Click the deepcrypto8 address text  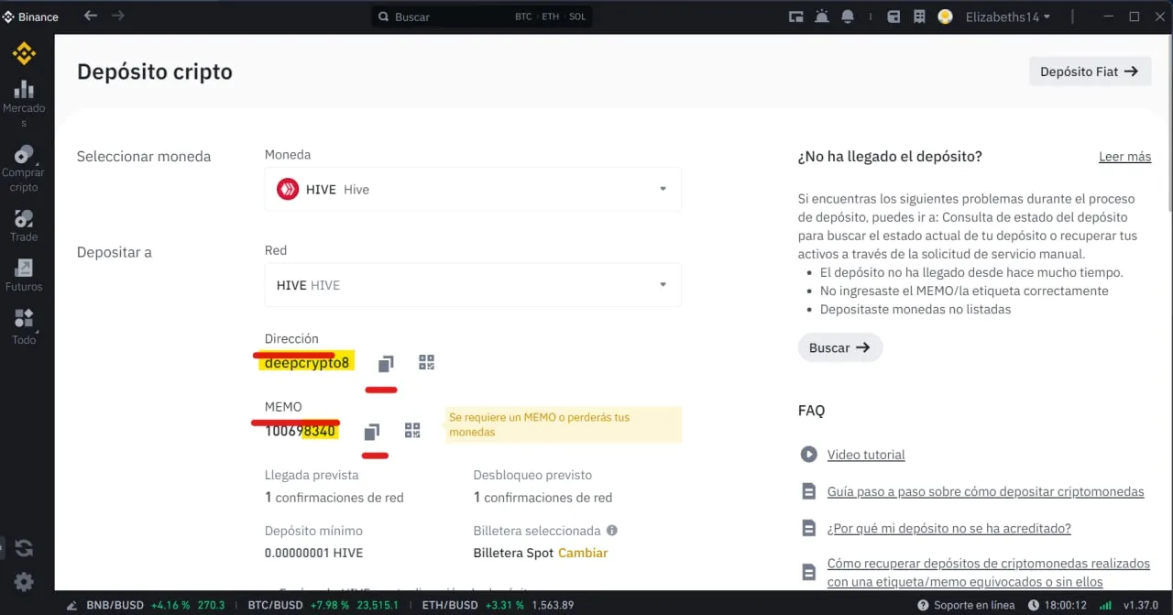(307, 362)
